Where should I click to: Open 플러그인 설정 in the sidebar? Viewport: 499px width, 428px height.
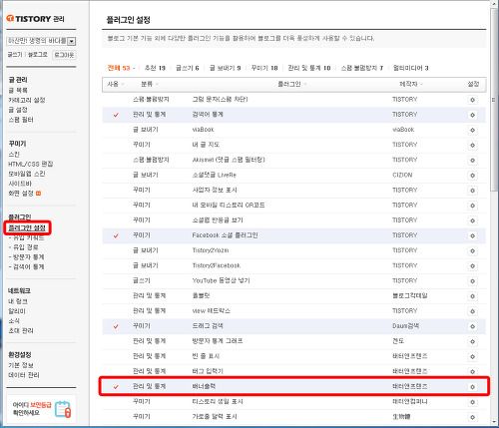pos(27,228)
